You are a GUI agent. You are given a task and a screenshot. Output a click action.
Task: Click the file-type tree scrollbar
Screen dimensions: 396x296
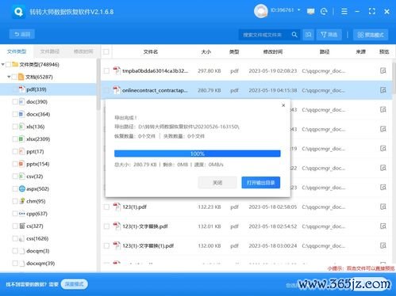tap(98, 85)
